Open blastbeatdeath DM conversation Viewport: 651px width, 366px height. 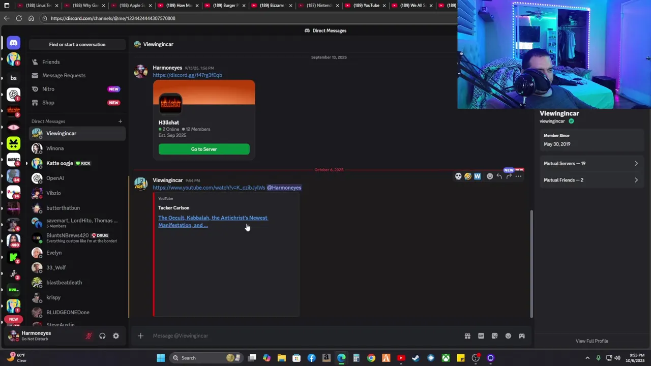77,283
